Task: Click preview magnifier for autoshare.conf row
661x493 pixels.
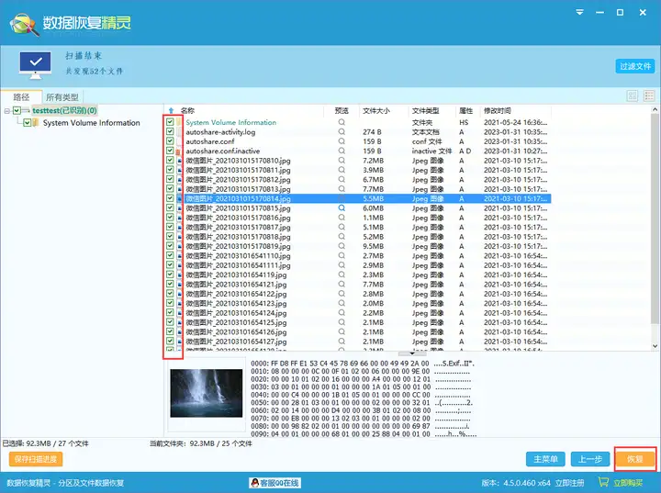Action: [342, 141]
